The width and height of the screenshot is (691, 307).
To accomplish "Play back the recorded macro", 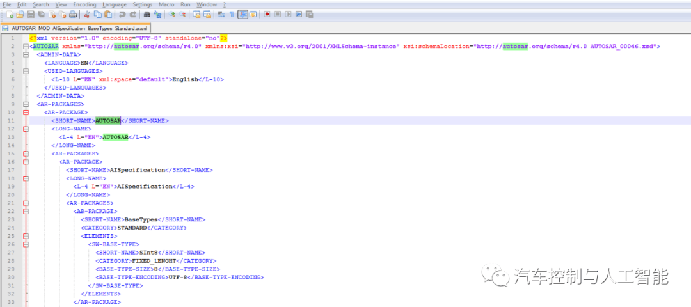I will click(x=288, y=14).
